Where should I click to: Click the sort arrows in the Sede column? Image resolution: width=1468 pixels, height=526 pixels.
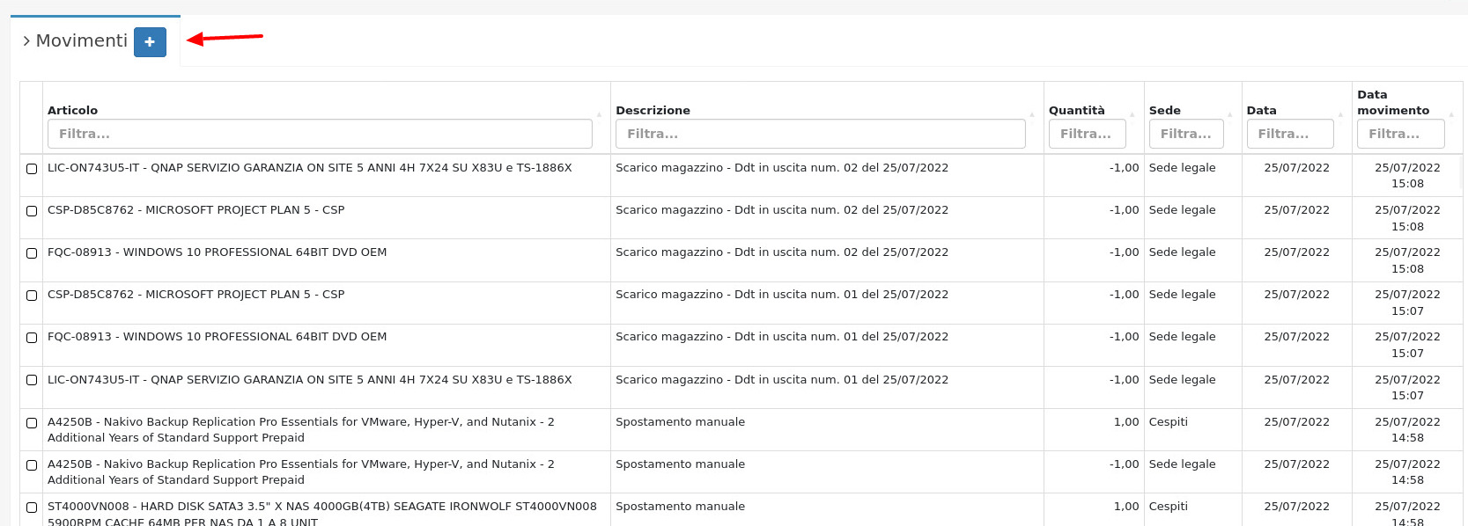(x=1230, y=114)
